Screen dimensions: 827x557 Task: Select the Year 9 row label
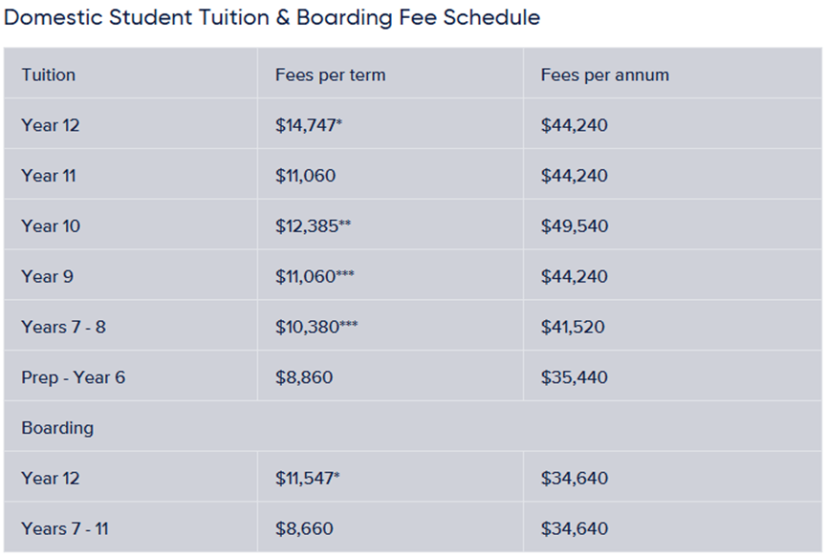pyautogui.click(x=47, y=277)
